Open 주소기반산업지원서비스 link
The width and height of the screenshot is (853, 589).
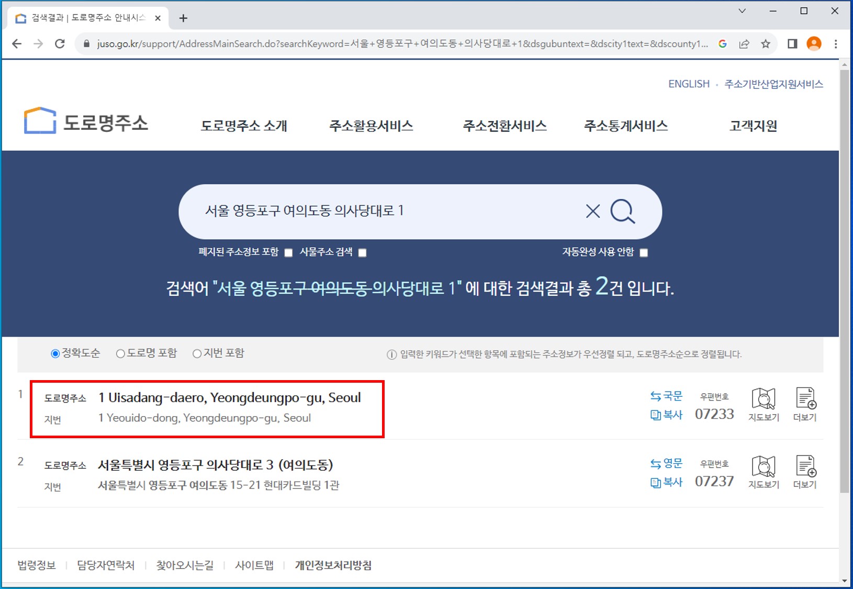773,84
